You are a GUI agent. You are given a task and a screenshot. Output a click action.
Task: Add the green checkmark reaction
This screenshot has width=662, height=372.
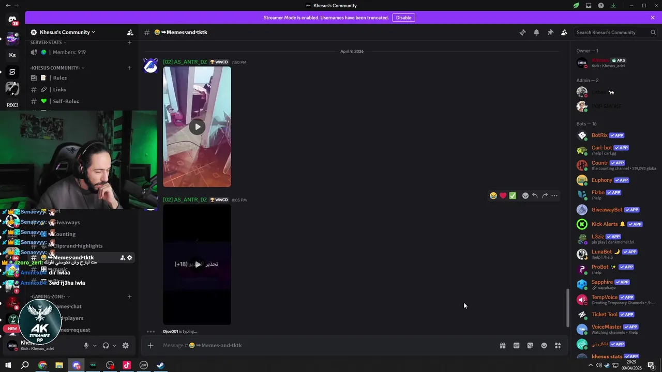pos(513,195)
